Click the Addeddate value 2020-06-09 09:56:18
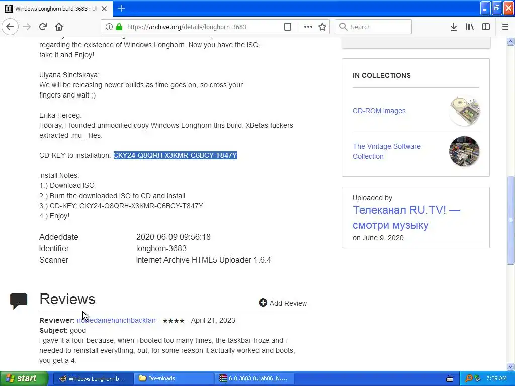 [173, 237]
